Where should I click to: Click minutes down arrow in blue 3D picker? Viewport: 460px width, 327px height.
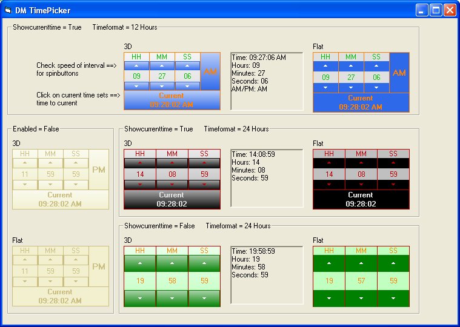click(162, 86)
